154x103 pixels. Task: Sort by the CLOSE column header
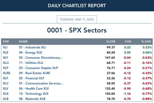(x=111, y=41)
